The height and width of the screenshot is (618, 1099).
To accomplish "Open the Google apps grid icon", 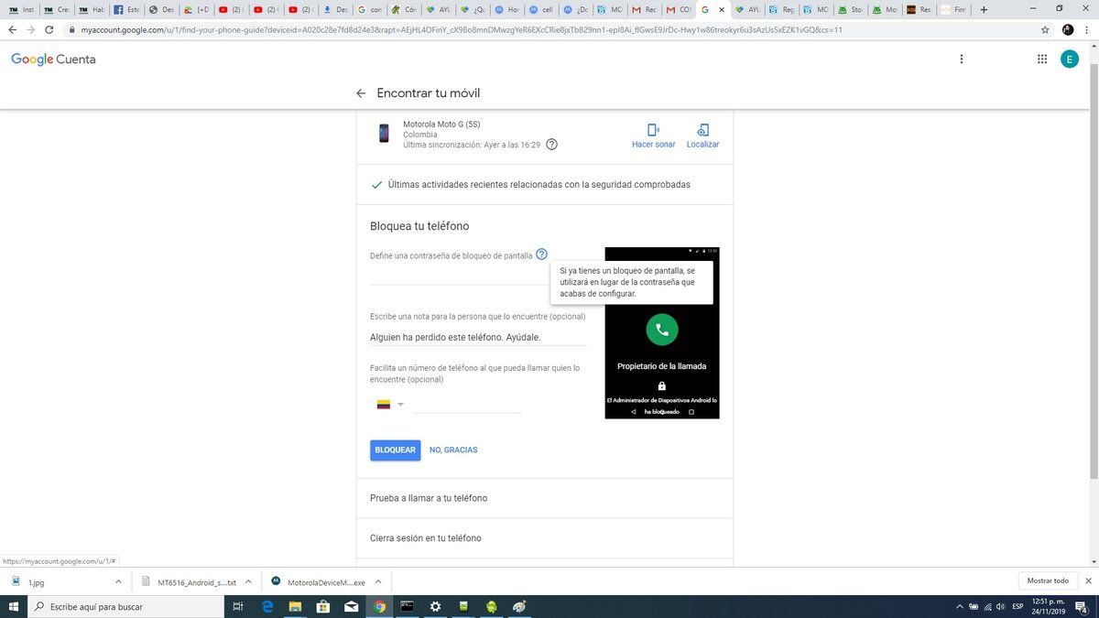I will pos(1042,59).
